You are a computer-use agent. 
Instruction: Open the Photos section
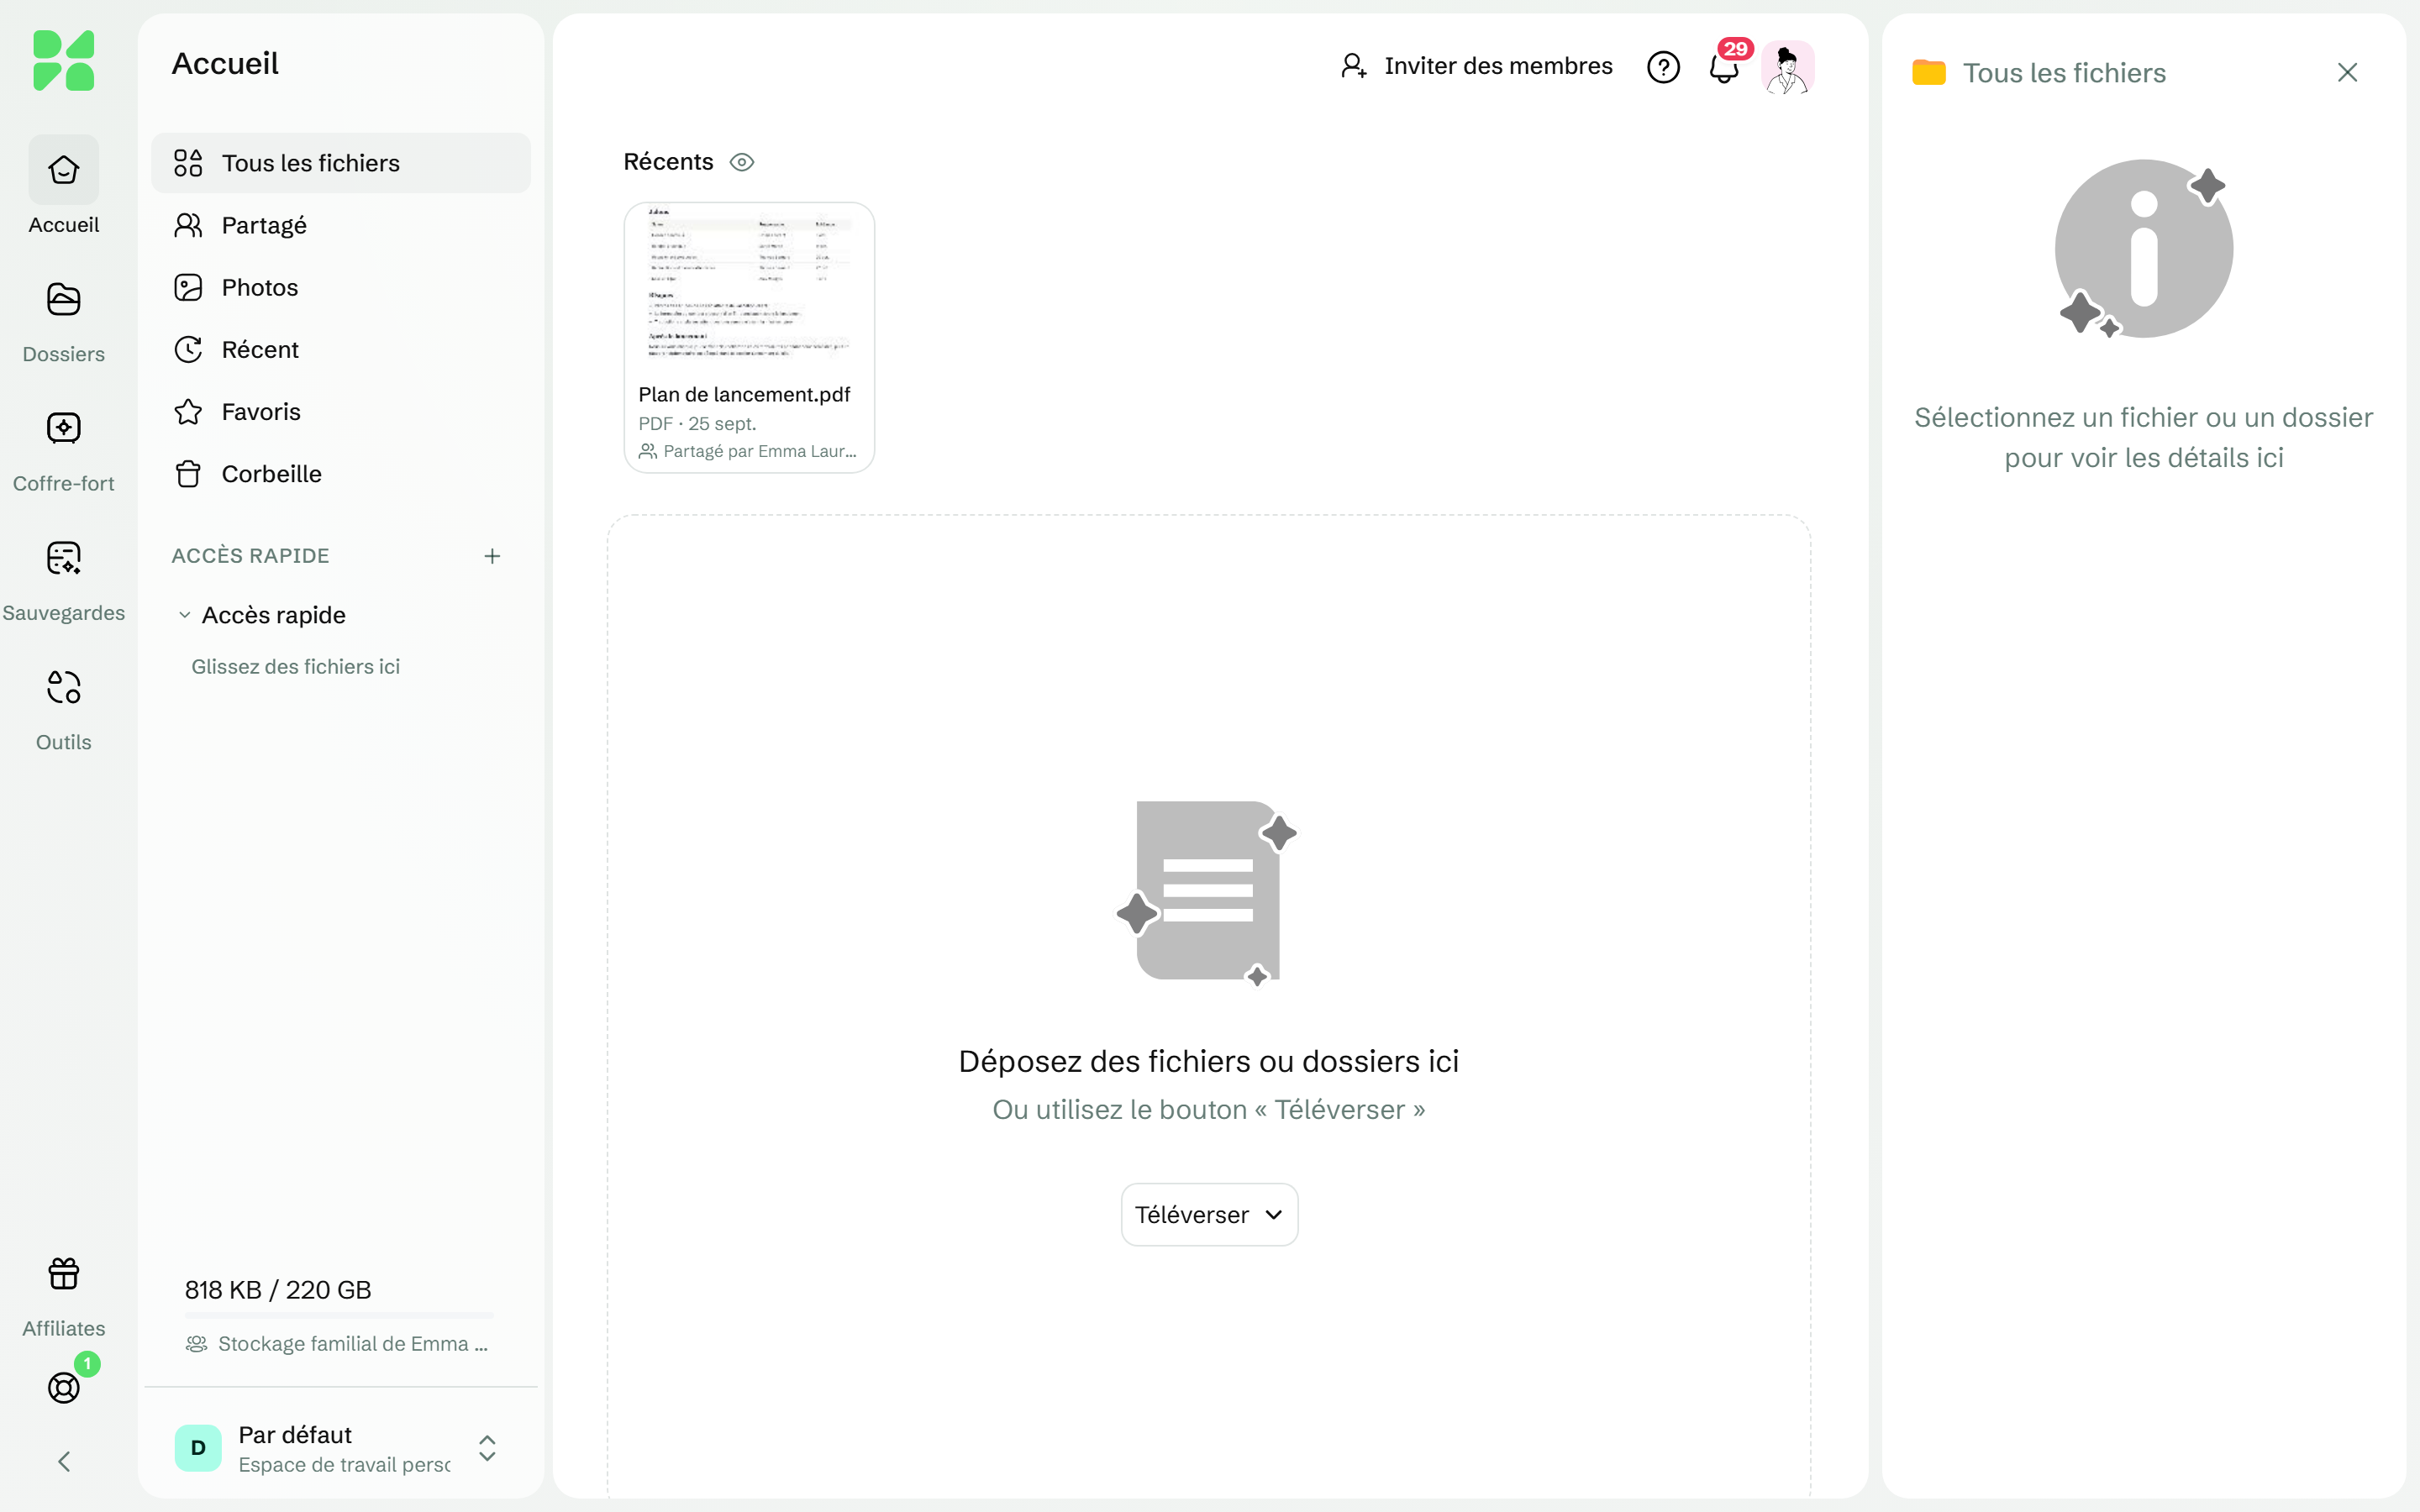click(x=341, y=287)
